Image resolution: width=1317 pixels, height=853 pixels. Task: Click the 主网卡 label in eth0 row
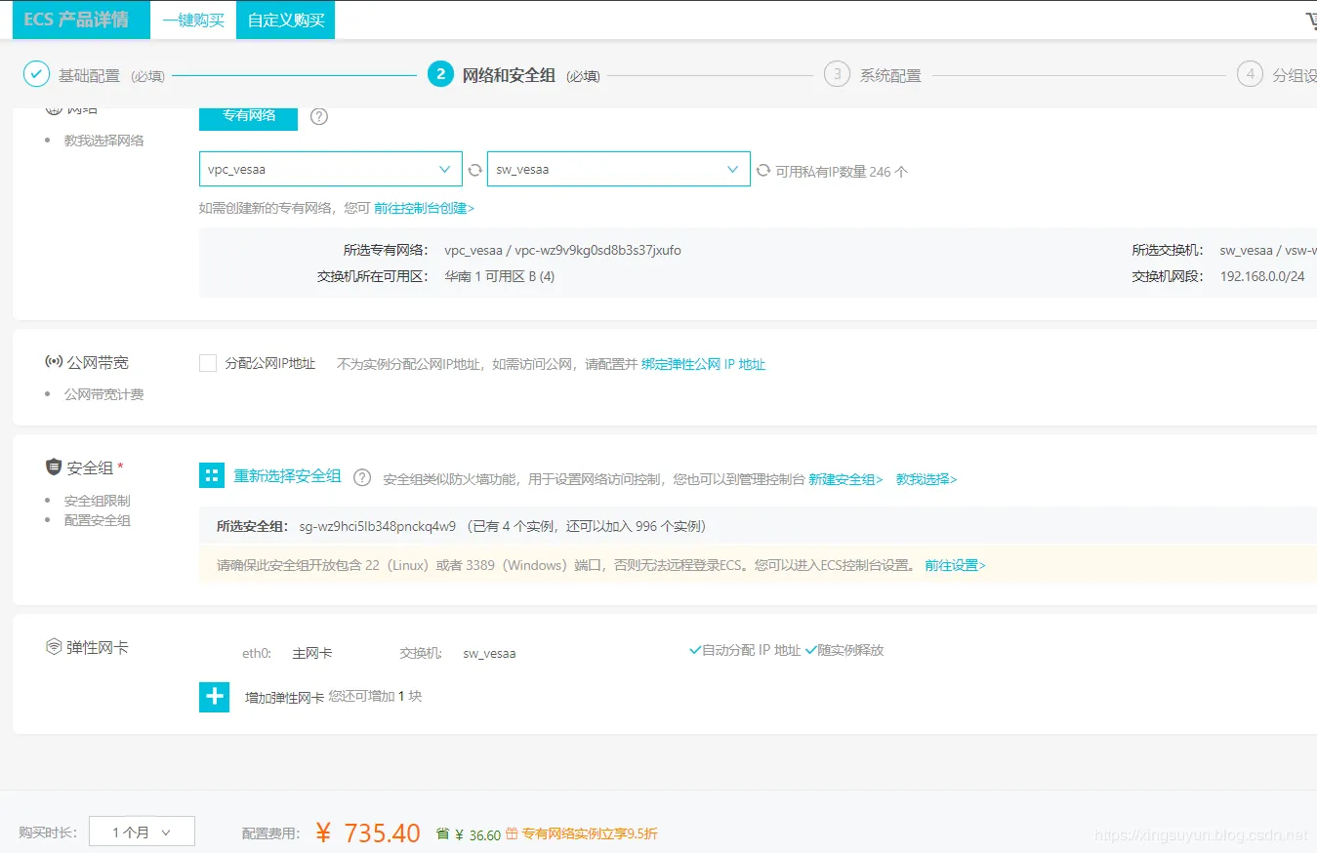(x=312, y=653)
